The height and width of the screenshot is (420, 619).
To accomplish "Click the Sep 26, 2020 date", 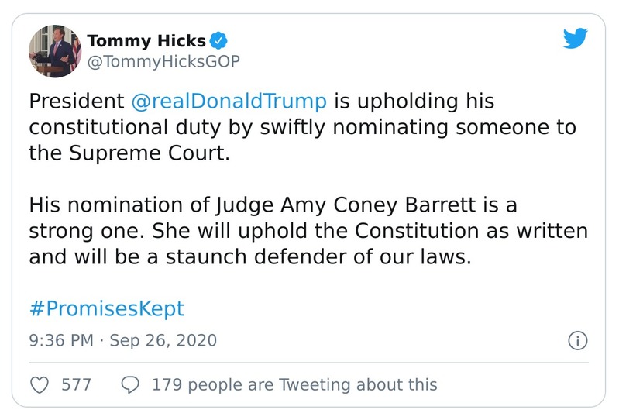I will [164, 341].
